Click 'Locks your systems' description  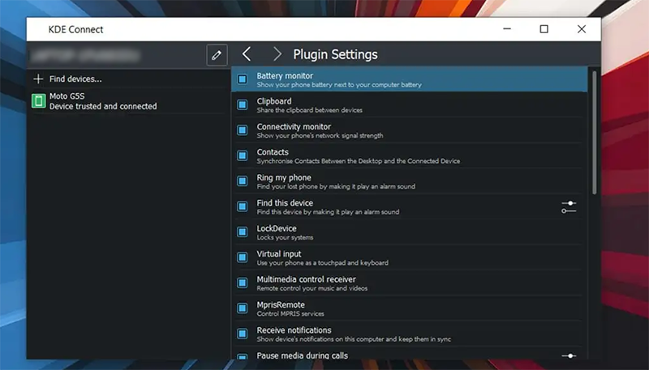point(285,237)
